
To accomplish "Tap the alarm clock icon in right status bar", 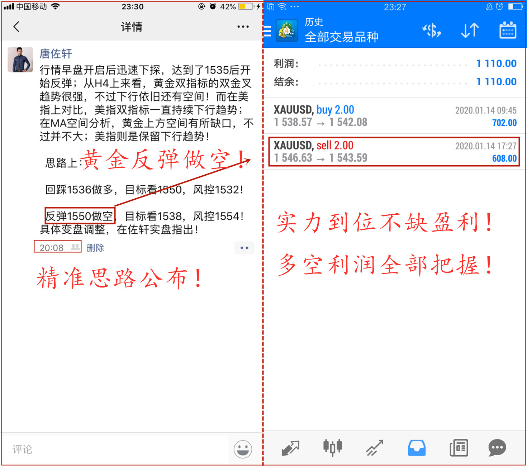I will point(499,6).
